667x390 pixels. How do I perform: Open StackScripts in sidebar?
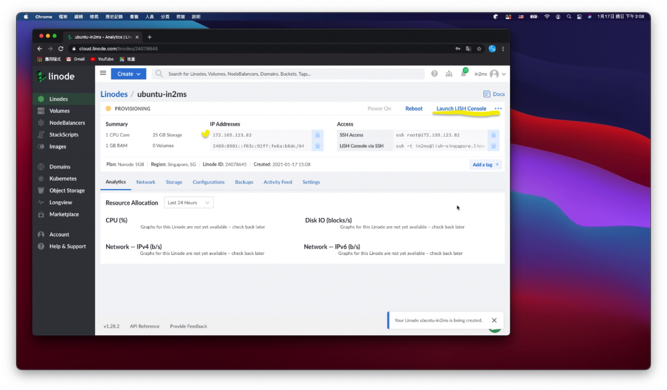tap(64, 135)
